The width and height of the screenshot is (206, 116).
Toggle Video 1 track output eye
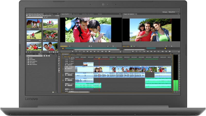click(x=66, y=67)
